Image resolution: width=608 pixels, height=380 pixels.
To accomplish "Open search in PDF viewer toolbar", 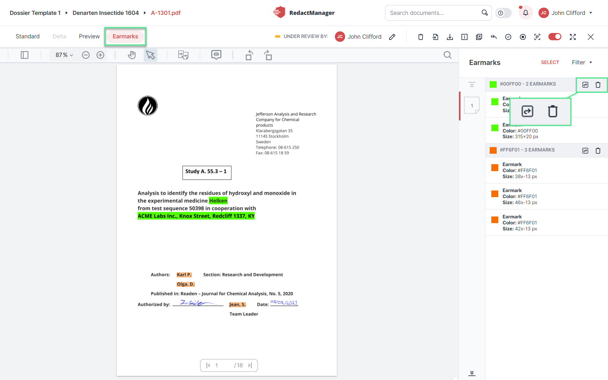I will tap(448, 55).
